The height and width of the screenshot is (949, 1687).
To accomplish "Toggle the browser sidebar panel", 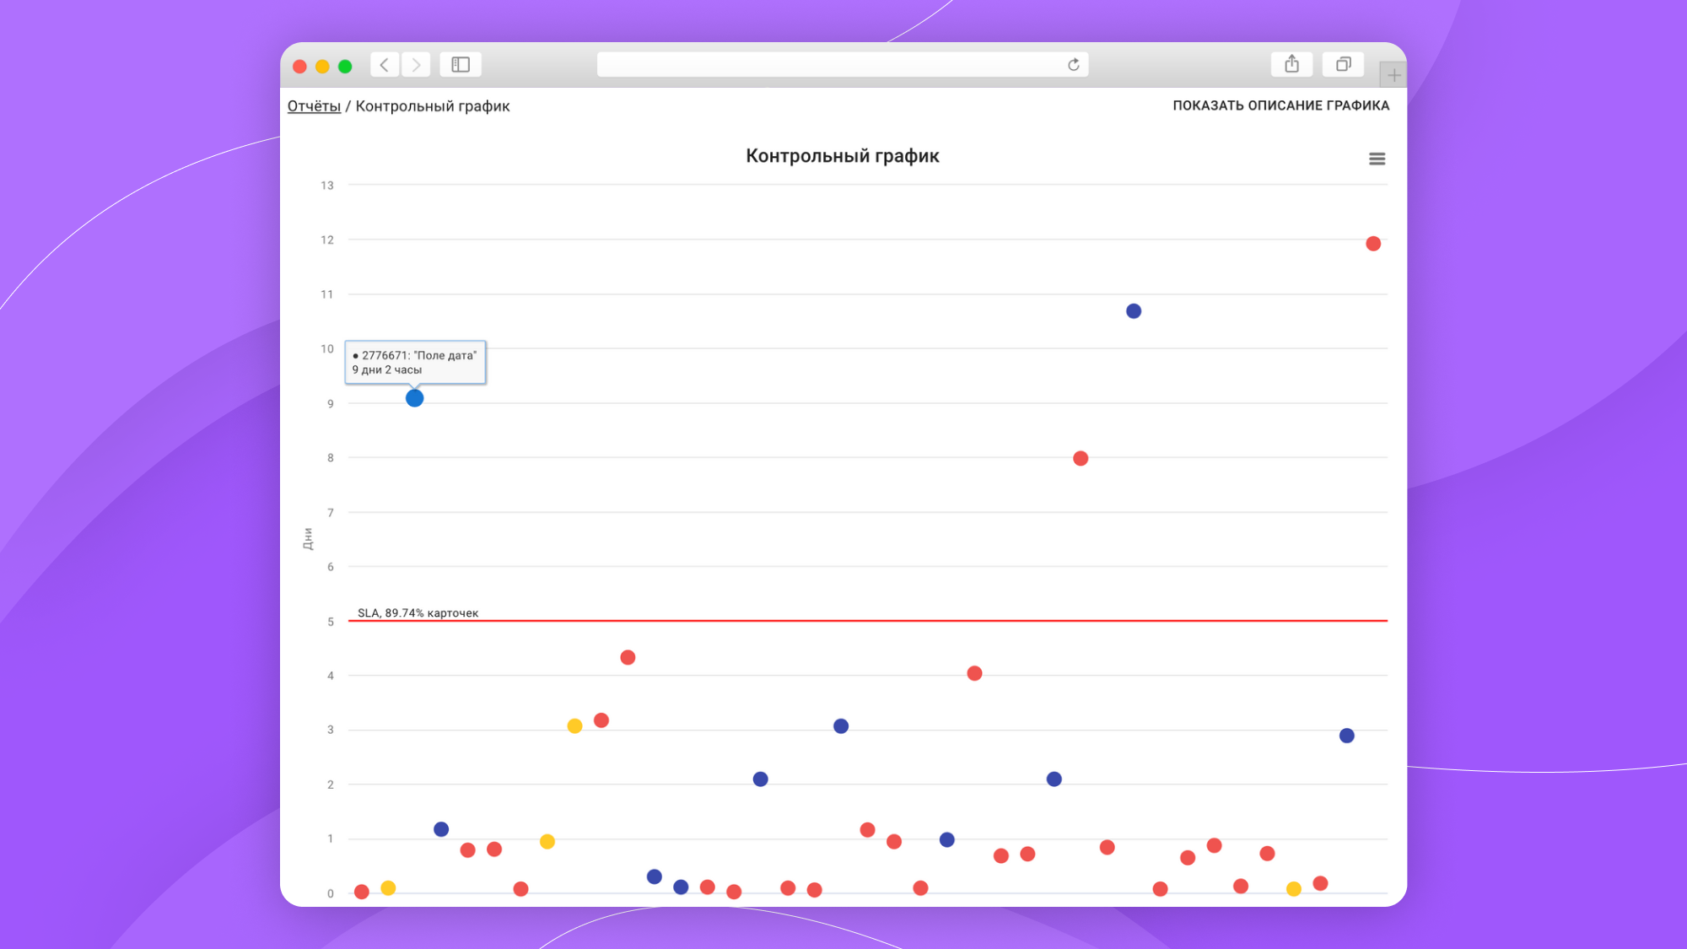I will pyautogui.click(x=461, y=65).
